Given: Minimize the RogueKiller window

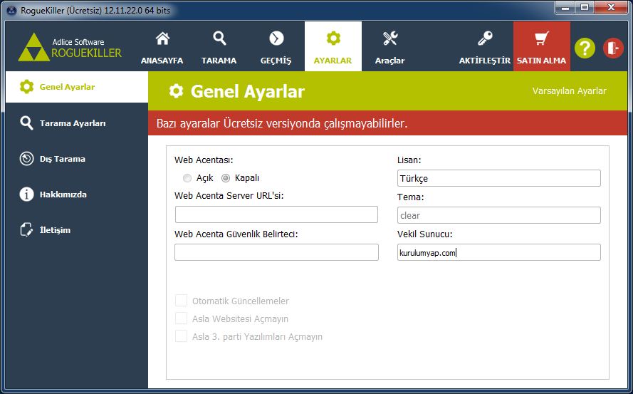Looking at the screenshot, I should pyautogui.click(x=565, y=8).
